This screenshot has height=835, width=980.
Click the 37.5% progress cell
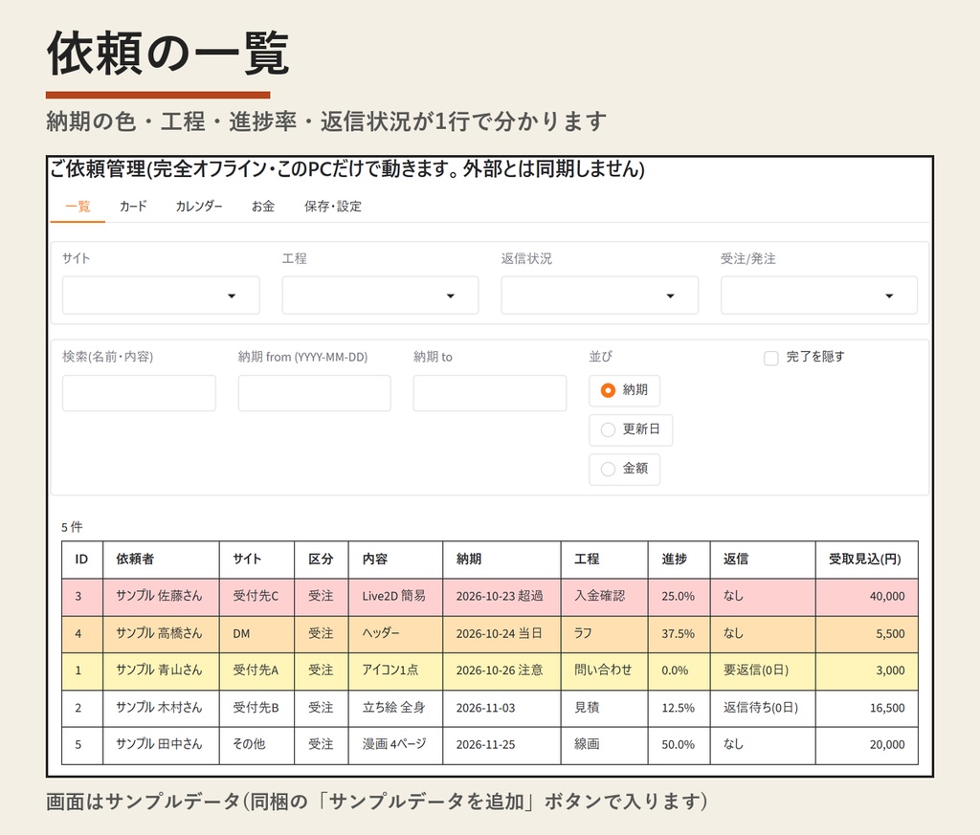(x=679, y=634)
